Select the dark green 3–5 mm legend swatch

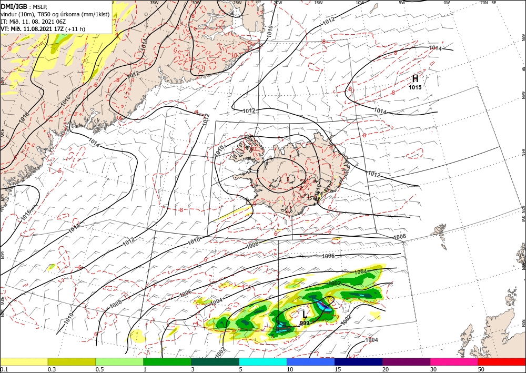[x=215, y=361]
